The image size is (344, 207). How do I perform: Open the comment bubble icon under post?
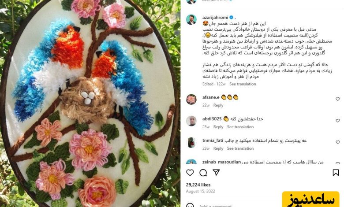(203, 173)
